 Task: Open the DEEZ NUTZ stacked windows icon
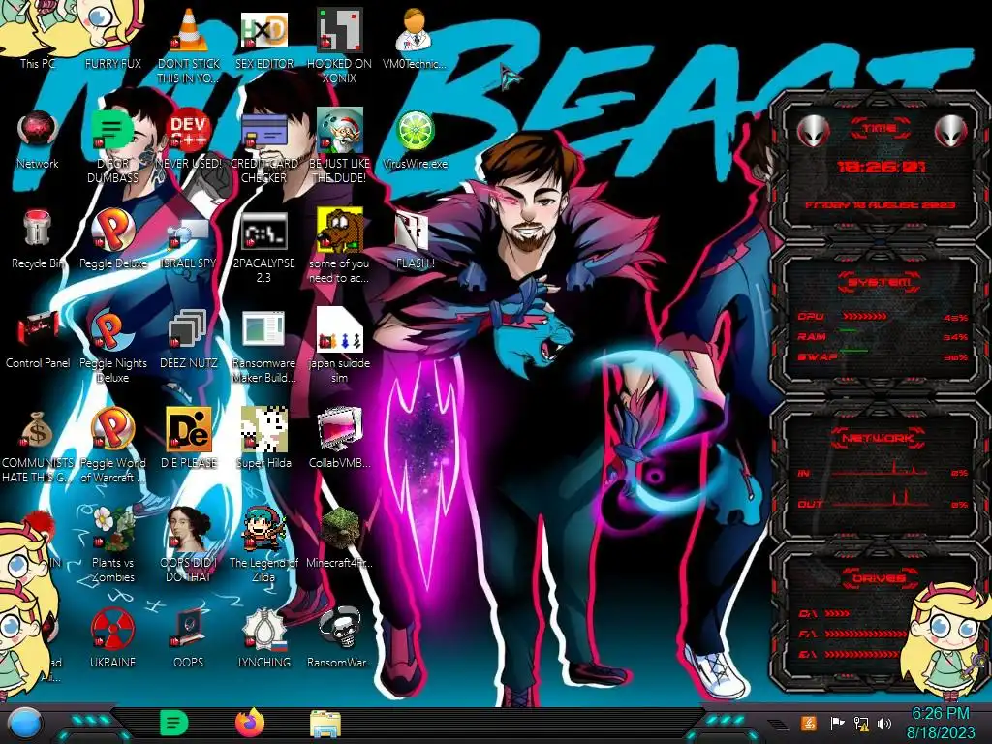[x=187, y=329]
